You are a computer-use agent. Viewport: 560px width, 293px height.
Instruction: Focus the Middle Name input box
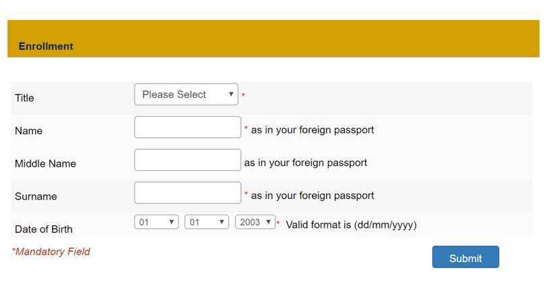(188, 160)
